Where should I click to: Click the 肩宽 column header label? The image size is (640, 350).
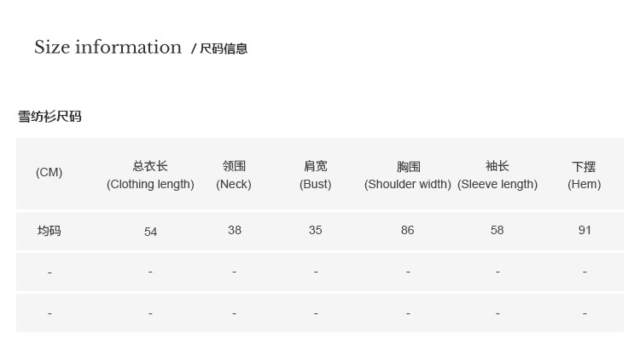316,166
